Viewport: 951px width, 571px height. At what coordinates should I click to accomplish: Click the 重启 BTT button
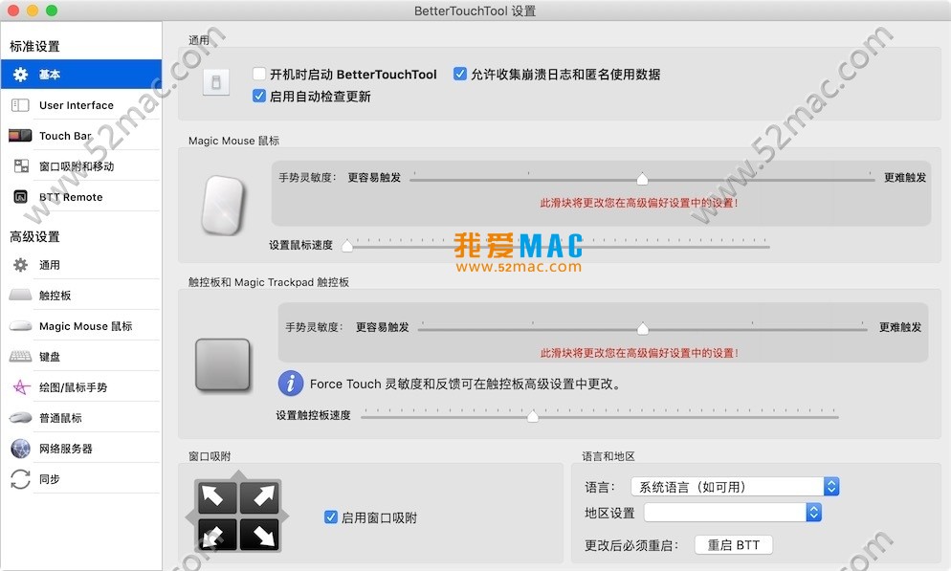coord(733,545)
